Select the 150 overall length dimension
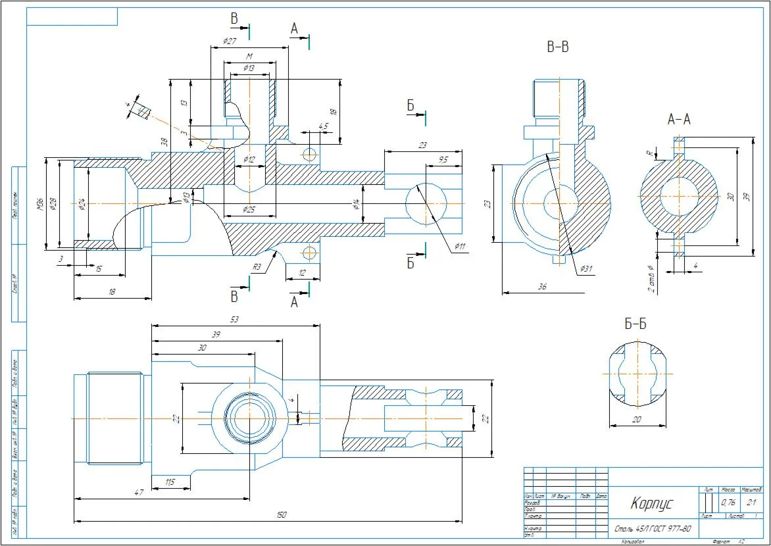771x546 pixels. tap(281, 516)
